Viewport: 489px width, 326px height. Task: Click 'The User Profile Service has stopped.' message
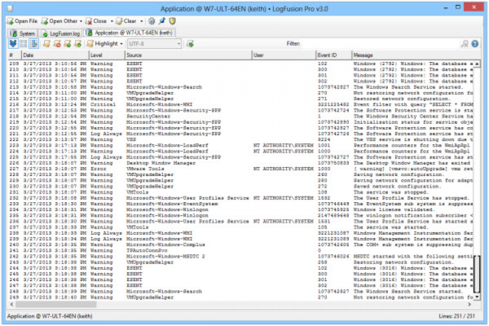[411, 198]
